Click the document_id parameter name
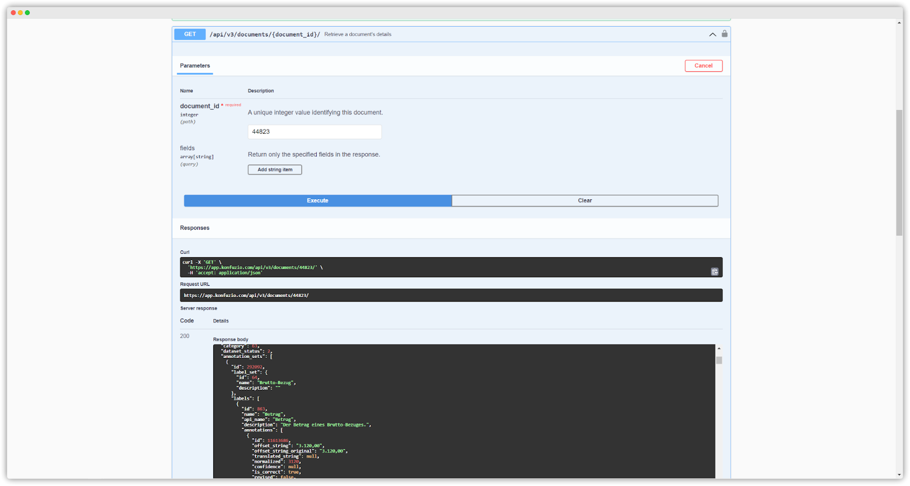This screenshot has width=910, height=486. coord(200,106)
